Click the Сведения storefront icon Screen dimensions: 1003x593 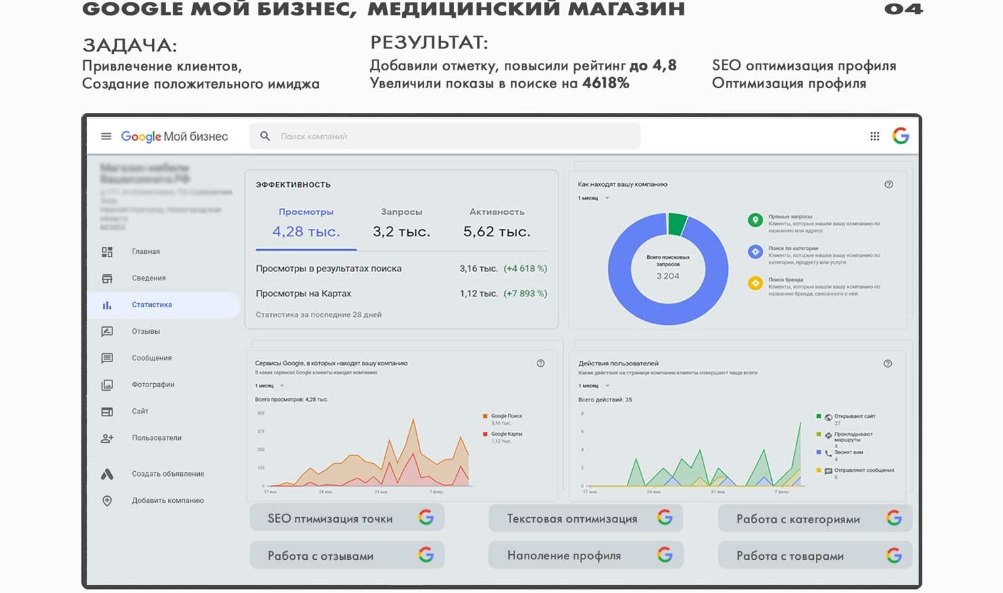click(x=107, y=278)
